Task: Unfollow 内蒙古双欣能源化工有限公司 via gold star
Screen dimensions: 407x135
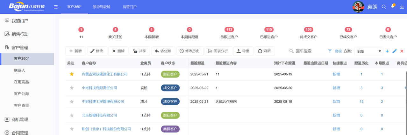Action: pos(72,74)
